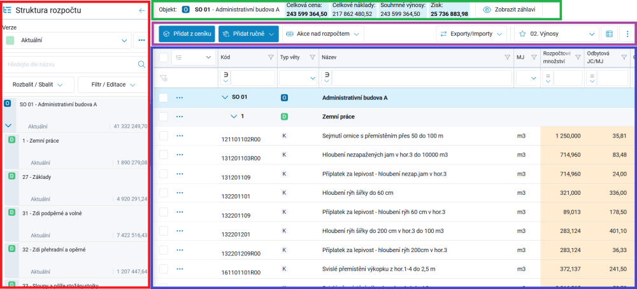Image resolution: width=637 pixels, height=289 pixels.
Task: Click the Přidat z ceníku button
Action: 187,34
